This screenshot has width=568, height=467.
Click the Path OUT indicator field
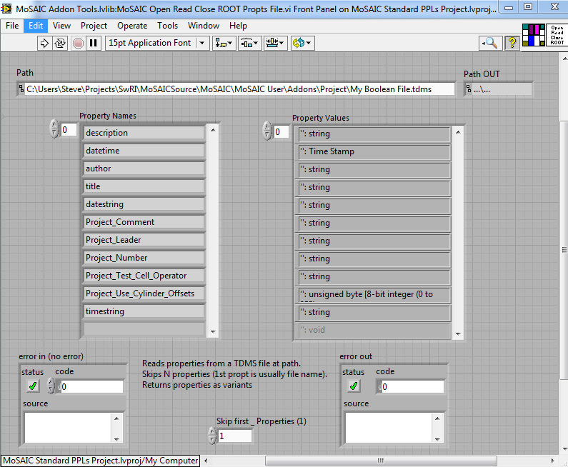click(x=499, y=89)
